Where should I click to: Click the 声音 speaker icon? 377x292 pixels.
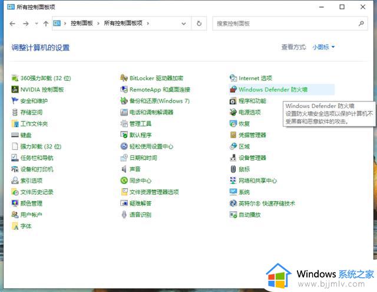(124, 169)
